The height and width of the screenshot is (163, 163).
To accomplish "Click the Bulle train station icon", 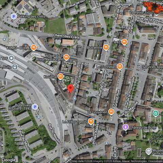I will (x=15, y=67).
